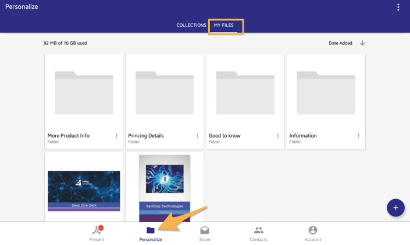Click the 'Good to know' folder name
The image size is (410, 245).
click(224, 136)
